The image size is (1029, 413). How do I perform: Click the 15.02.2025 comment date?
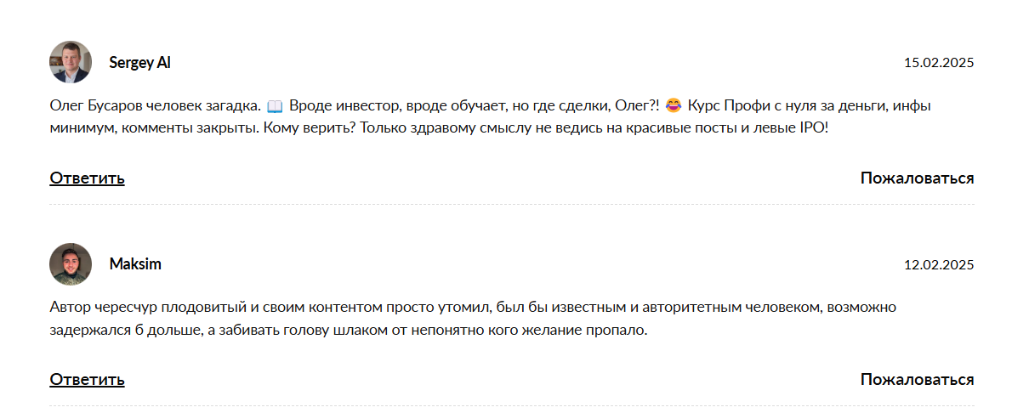939,63
